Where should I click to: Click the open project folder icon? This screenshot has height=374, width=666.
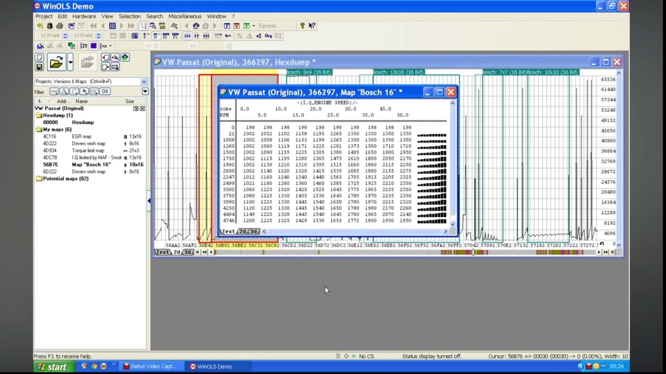pyautogui.click(x=56, y=62)
